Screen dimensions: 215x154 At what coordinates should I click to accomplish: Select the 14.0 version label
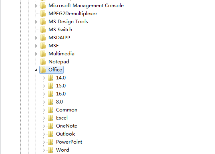pyautogui.click(x=61, y=78)
